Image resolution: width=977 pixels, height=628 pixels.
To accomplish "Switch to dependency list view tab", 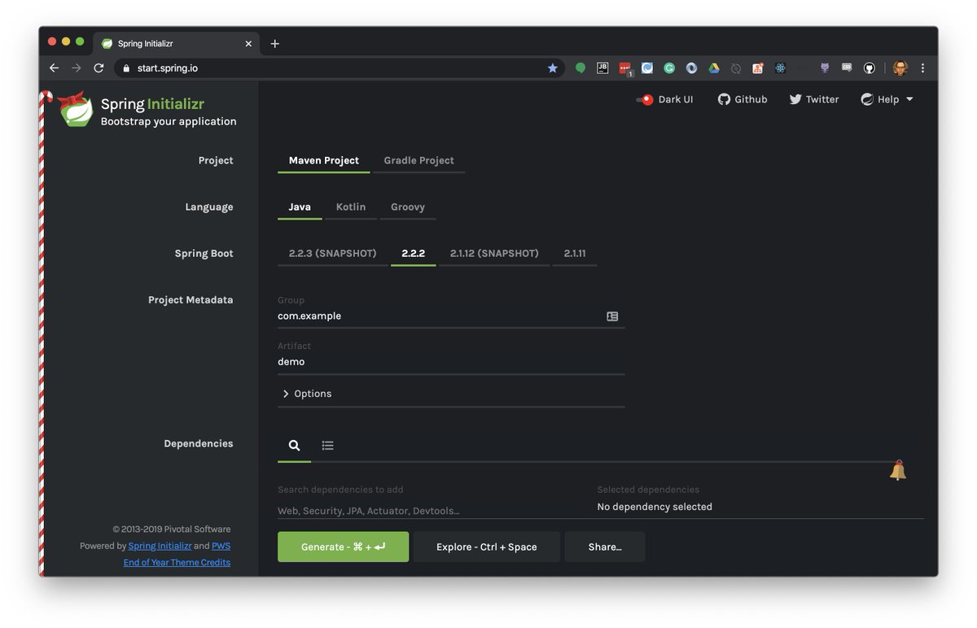I will [x=327, y=446].
